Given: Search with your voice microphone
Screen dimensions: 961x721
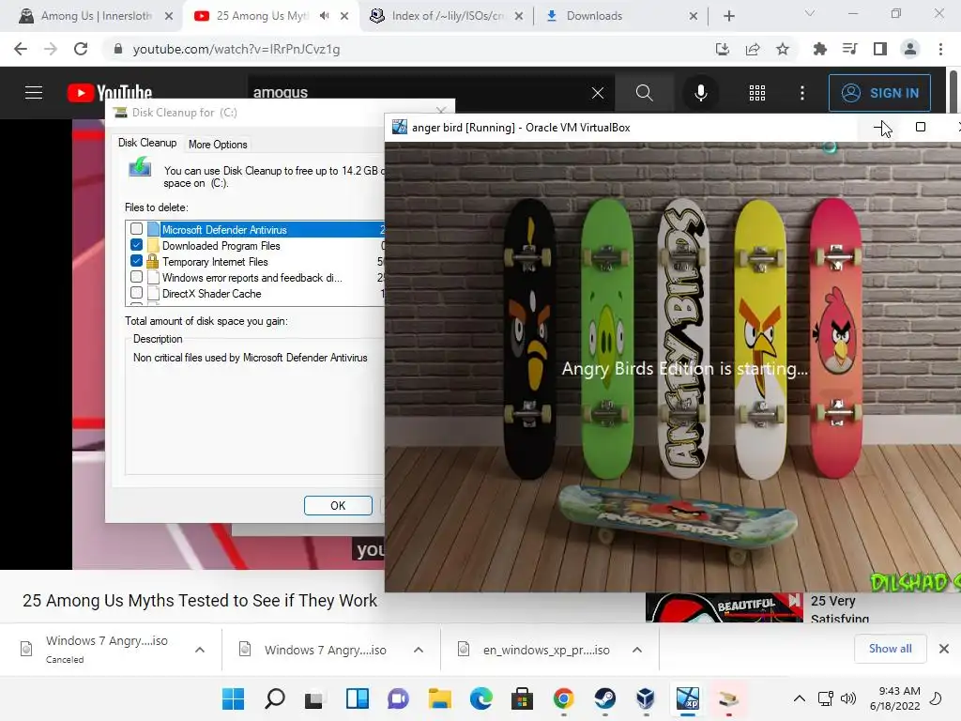Looking at the screenshot, I should click(x=700, y=93).
